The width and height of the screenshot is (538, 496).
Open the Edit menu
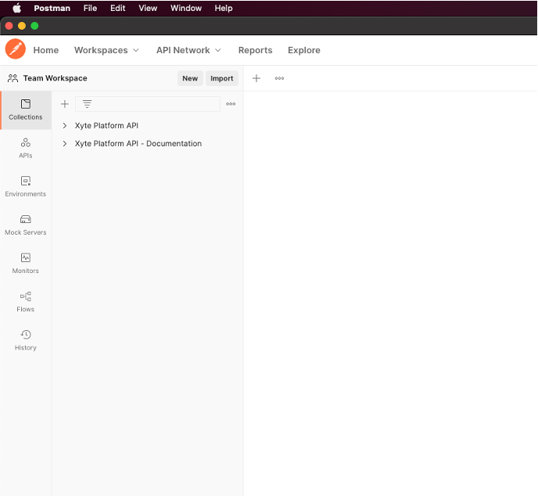(x=117, y=9)
